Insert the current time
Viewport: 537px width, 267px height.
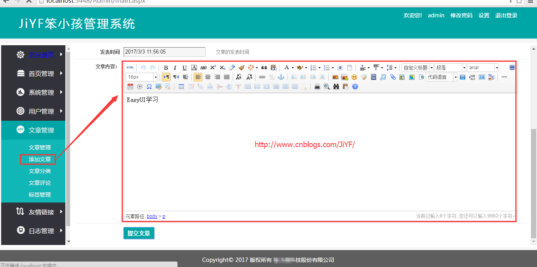(x=140, y=87)
